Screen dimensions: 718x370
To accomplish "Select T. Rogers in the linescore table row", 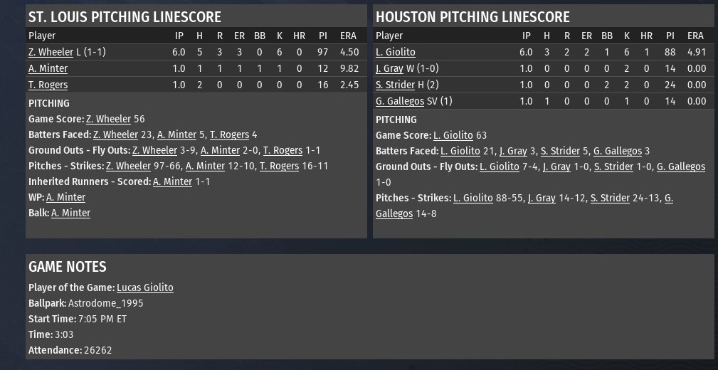I will [48, 85].
